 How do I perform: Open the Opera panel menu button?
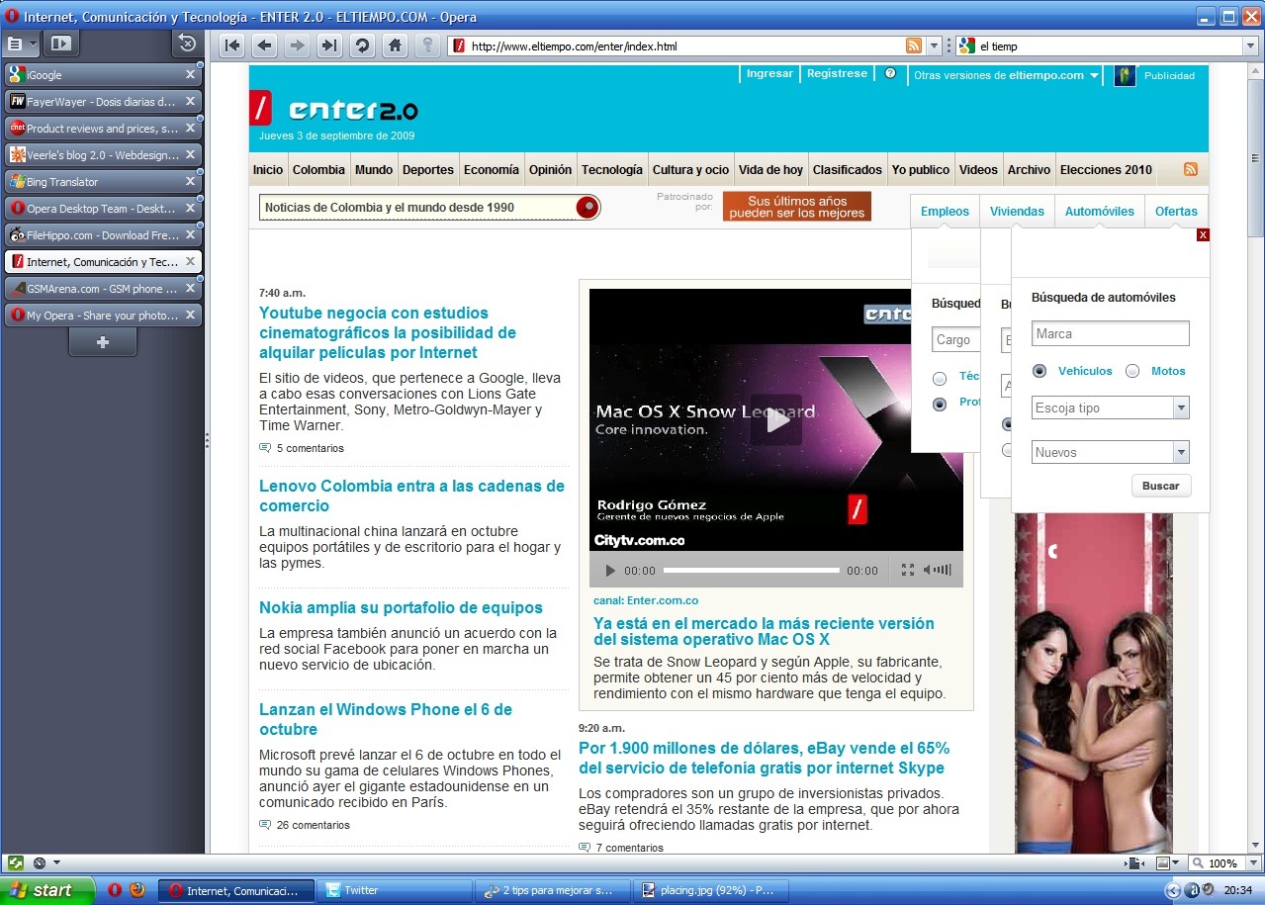[15, 44]
